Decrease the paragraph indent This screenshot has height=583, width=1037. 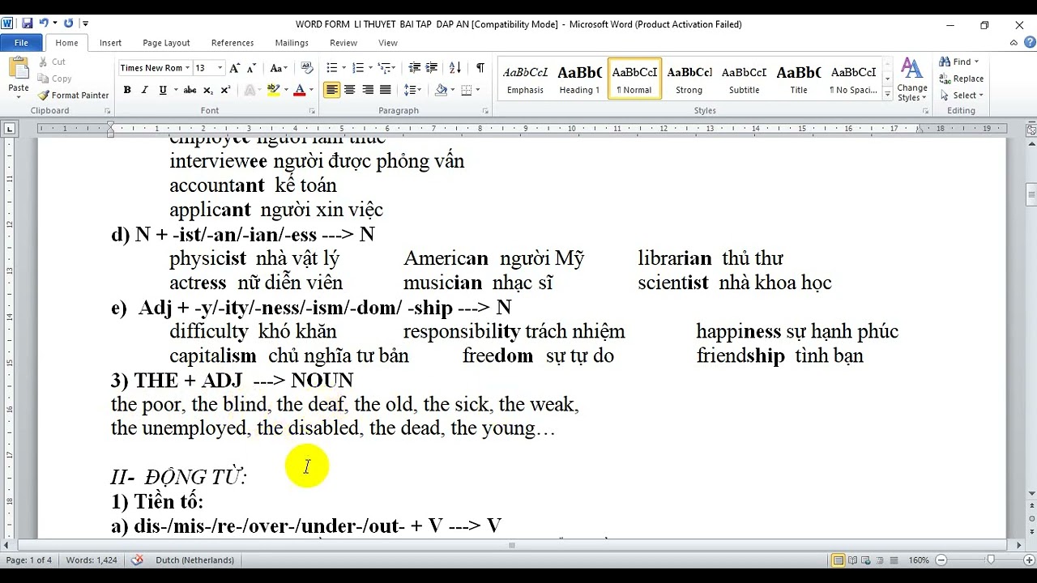pyautogui.click(x=415, y=68)
